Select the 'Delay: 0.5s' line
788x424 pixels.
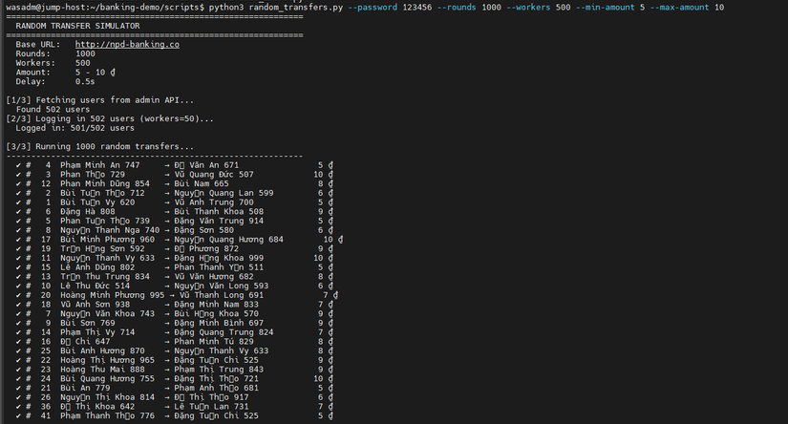[55, 81]
